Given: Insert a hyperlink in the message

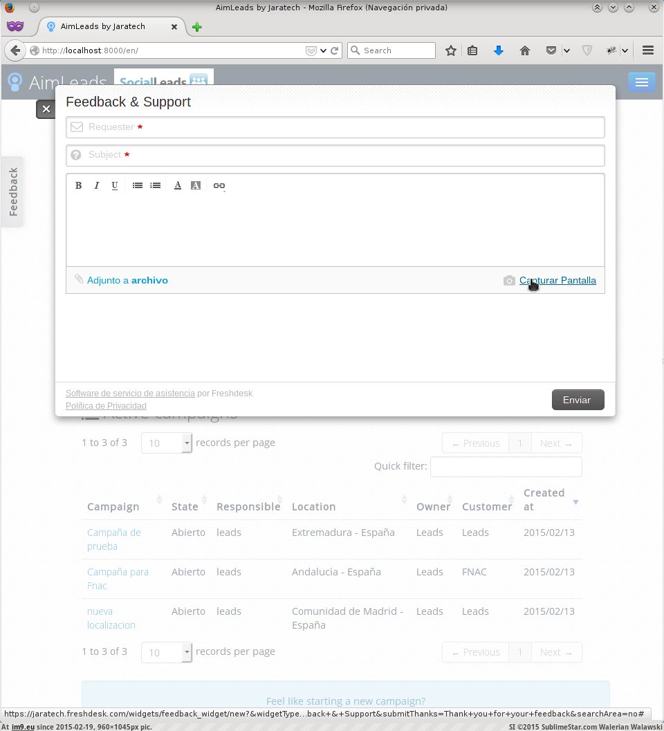Looking at the screenshot, I should [219, 185].
